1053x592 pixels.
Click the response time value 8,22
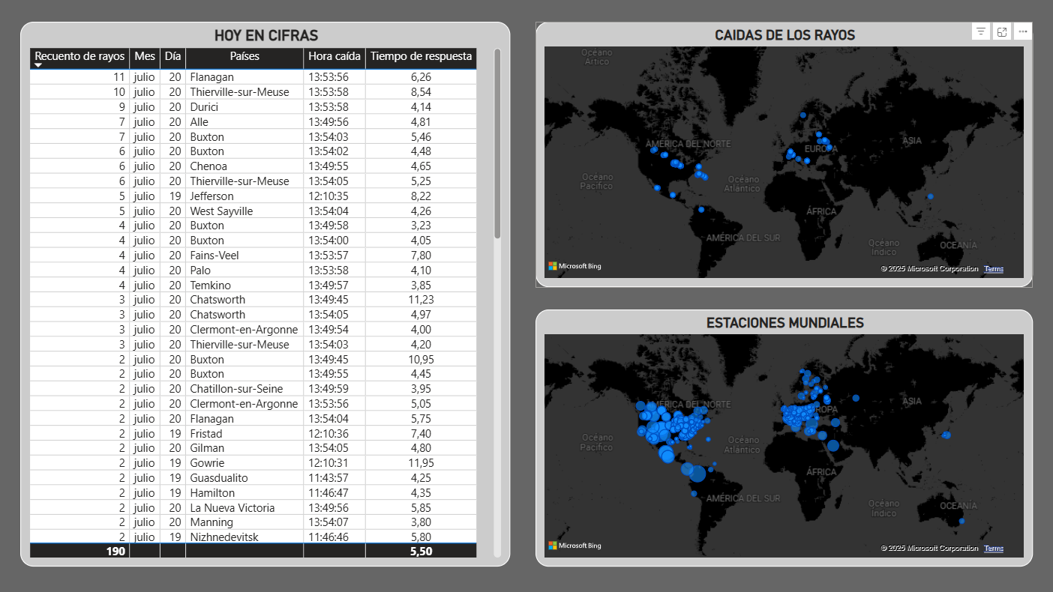pyautogui.click(x=421, y=196)
